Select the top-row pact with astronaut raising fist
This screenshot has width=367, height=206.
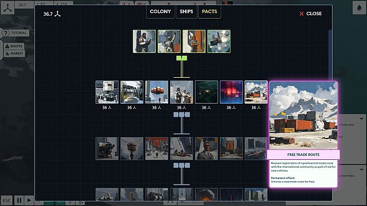click(169, 41)
